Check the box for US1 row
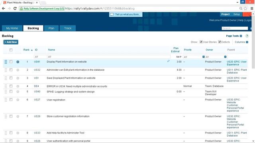255x143 pixels. (x=11, y=78)
